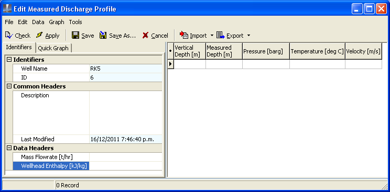Open the Graph menu
This screenshot has width=390, height=192.
(57, 22)
